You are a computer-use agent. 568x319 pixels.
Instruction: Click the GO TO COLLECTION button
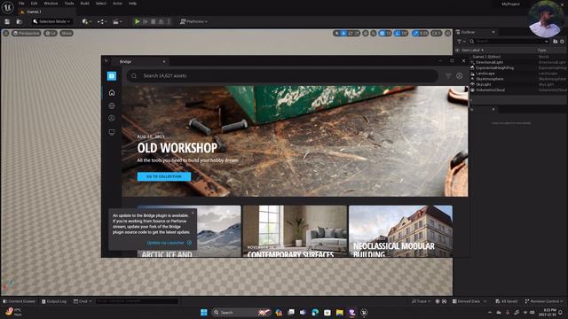point(164,176)
